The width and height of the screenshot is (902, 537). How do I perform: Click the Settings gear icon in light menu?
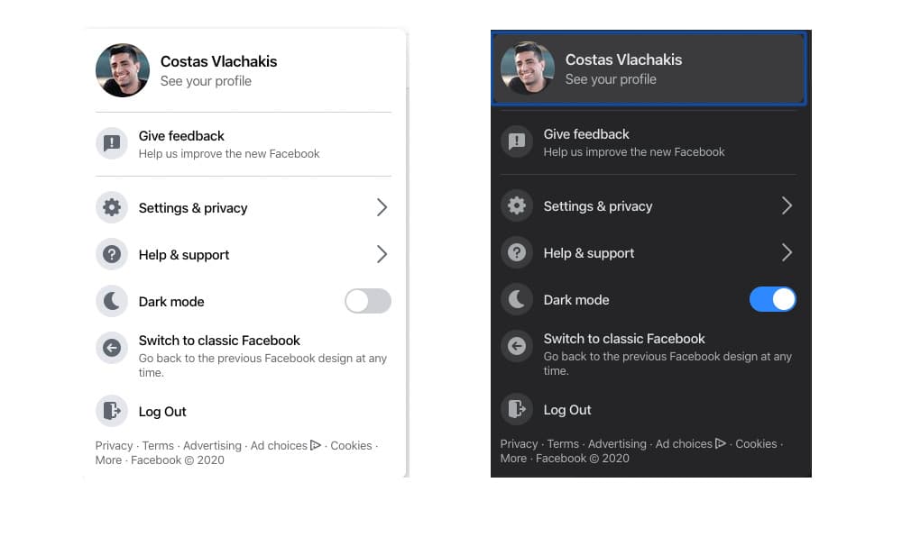coord(112,208)
